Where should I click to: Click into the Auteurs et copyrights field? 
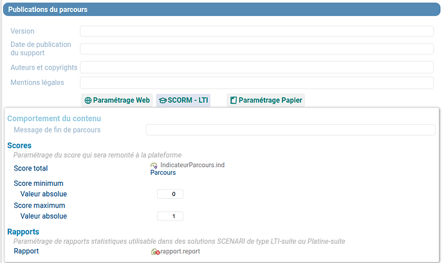point(256,67)
